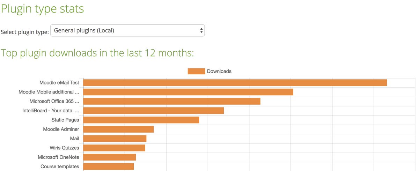The width and height of the screenshot is (419, 171).
Task: Click the Moodle Adminer bar
Action: click(118, 129)
